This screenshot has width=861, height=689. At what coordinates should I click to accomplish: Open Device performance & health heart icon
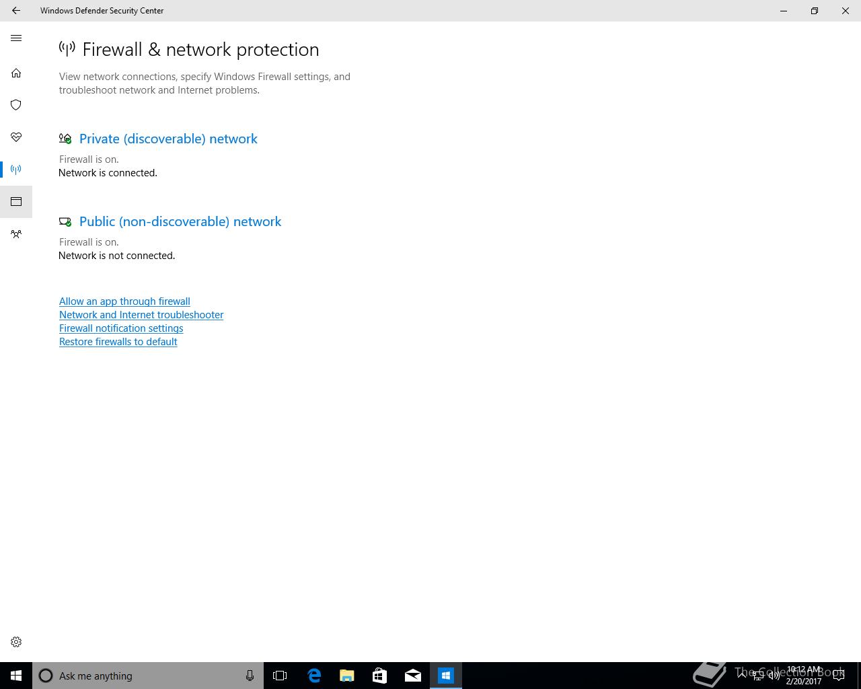pos(16,137)
